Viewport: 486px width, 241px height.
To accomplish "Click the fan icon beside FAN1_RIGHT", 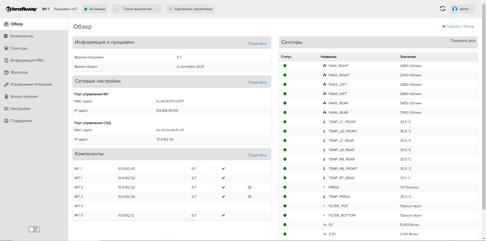I will pos(325,66).
